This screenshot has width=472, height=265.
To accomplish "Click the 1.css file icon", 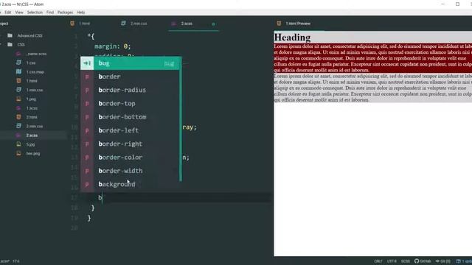I will pos(18,63).
